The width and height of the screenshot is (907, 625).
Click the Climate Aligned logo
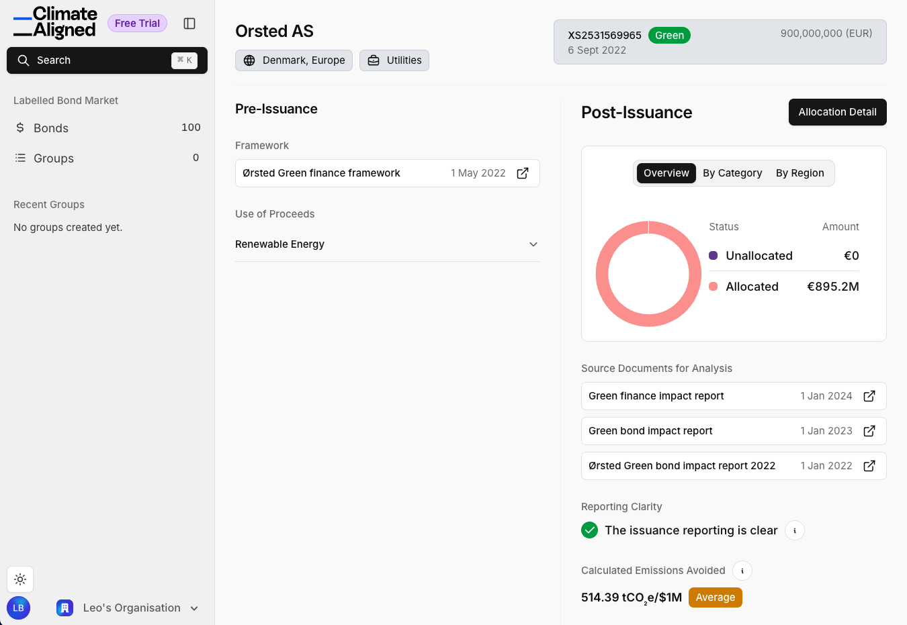(x=55, y=23)
